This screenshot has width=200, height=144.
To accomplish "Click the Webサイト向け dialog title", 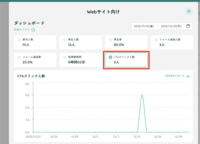I will [103, 12].
